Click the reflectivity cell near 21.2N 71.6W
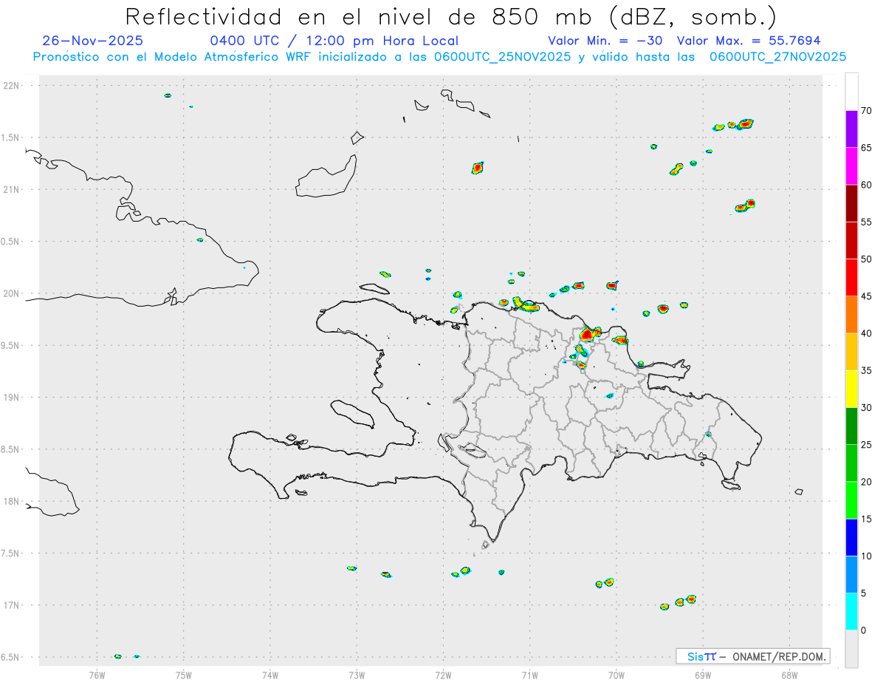The width and height of the screenshot is (886, 685). pos(477,168)
